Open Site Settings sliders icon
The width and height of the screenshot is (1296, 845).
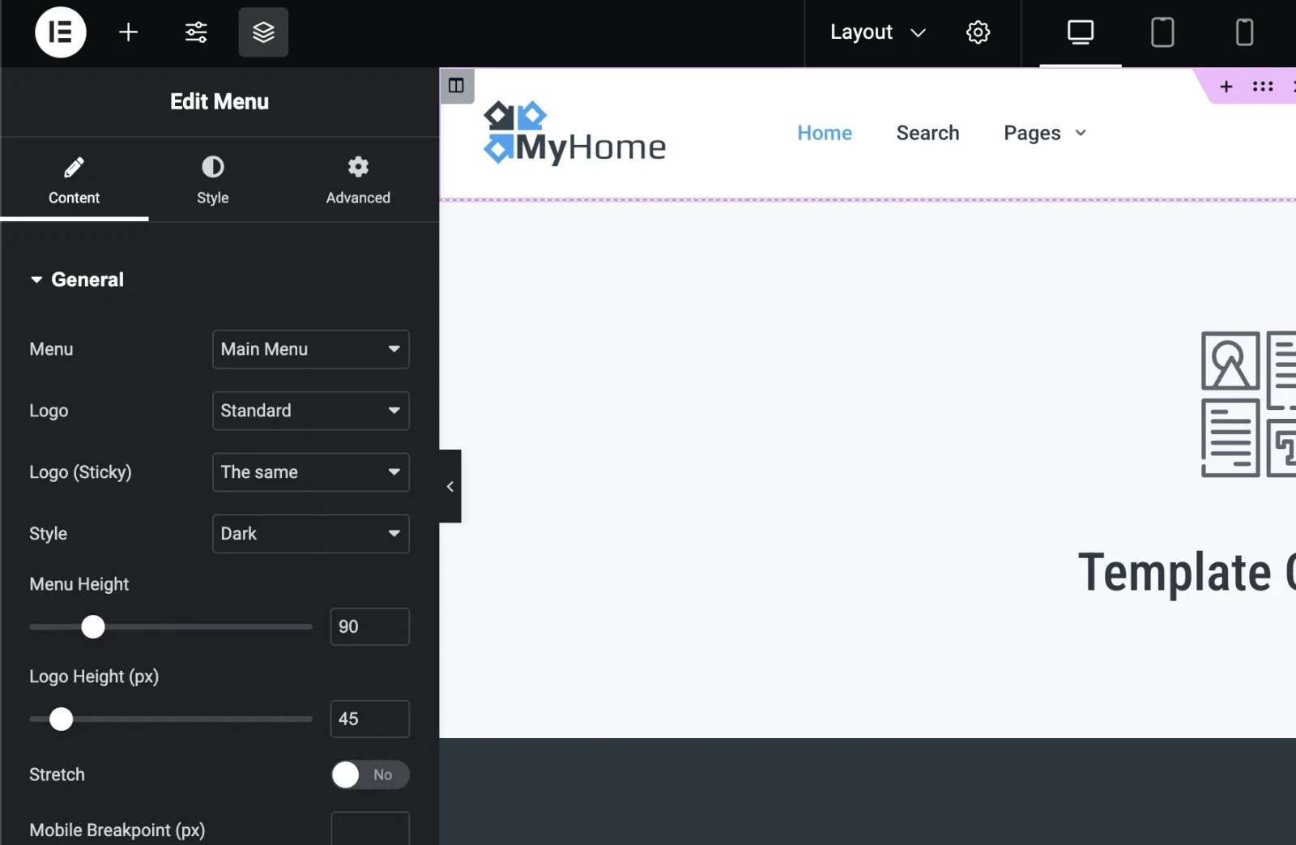point(196,32)
